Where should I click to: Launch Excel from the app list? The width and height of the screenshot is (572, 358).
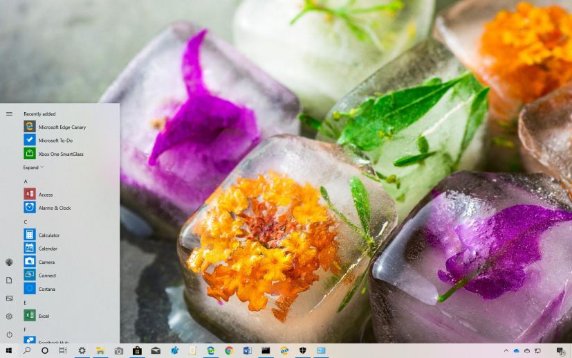(37, 316)
